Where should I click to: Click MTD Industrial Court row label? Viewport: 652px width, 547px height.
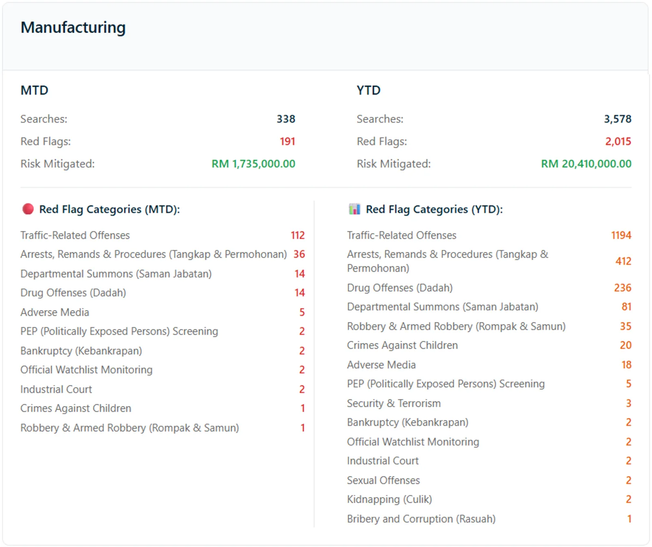click(x=56, y=389)
